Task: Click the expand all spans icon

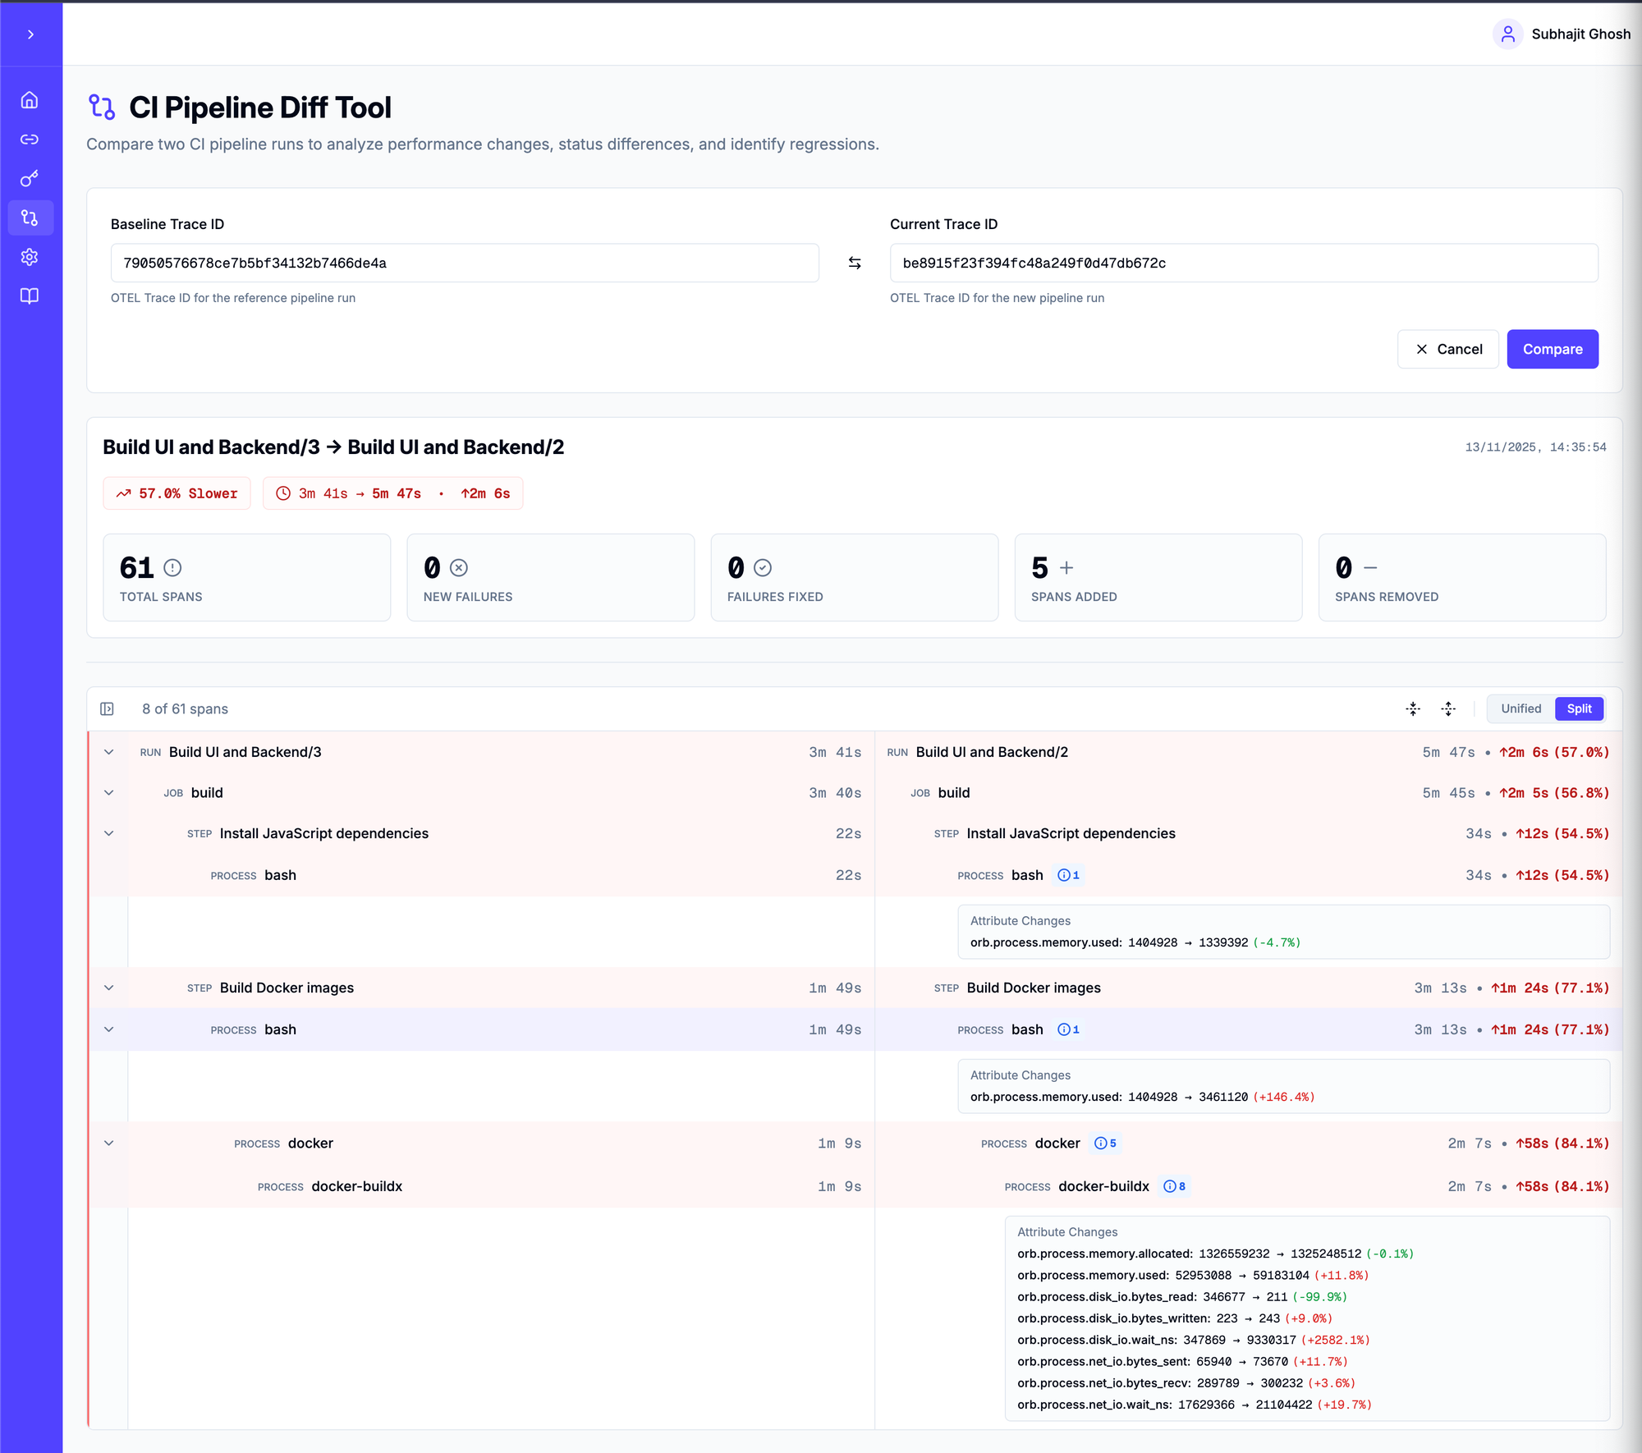Action: [x=1448, y=708]
